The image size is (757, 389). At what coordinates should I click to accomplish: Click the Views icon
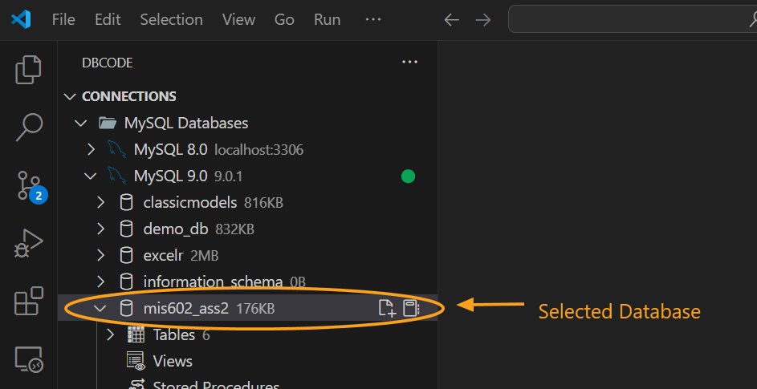tap(136, 361)
